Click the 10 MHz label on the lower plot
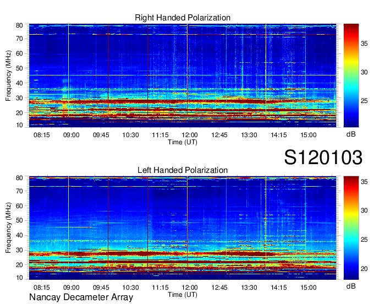The height and width of the screenshot is (304, 374). (x=19, y=278)
